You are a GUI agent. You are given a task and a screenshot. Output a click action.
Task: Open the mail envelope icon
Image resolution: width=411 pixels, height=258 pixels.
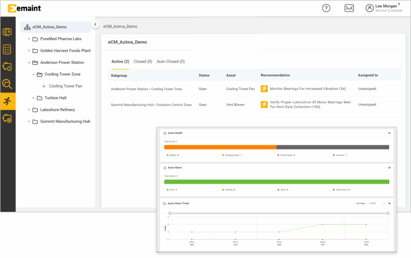pos(349,8)
